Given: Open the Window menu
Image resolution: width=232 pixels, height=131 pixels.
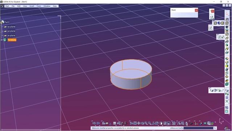Looking at the screenshot, I should (x=47, y=6).
